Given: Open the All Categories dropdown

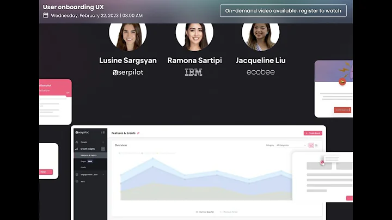Looking at the screenshot, I should coord(291,145).
